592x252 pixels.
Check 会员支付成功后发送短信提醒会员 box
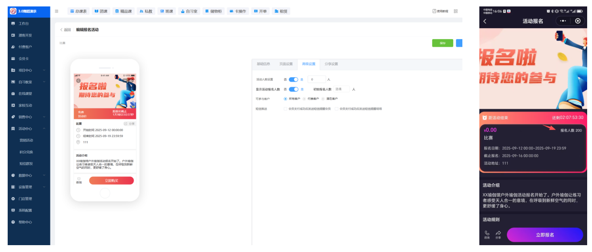[x=286, y=109]
